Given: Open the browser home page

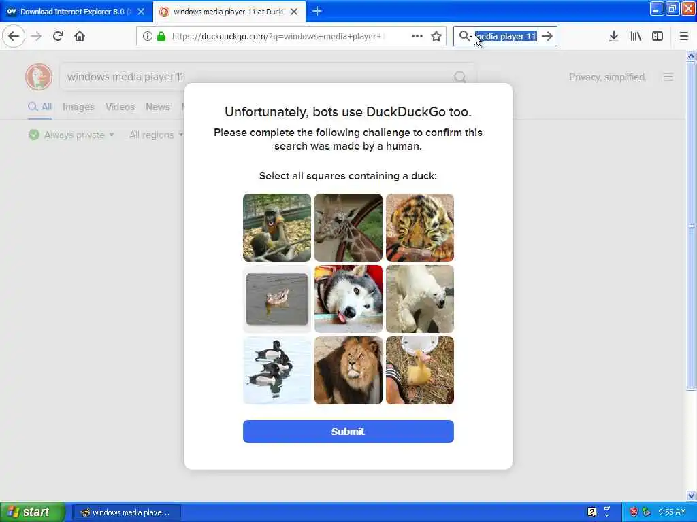Looking at the screenshot, I should point(80,36).
